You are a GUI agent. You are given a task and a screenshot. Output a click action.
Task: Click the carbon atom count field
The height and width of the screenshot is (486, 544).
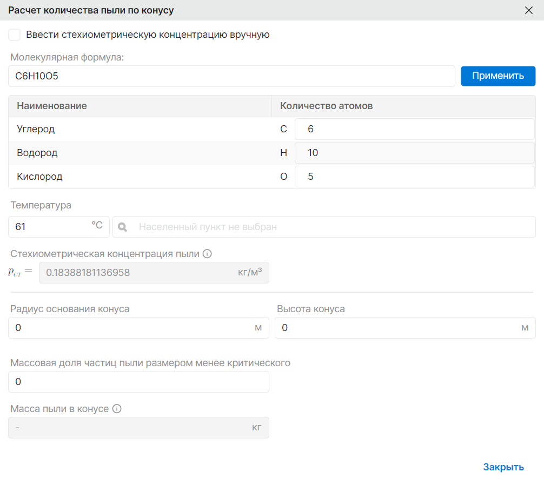click(415, 129)
